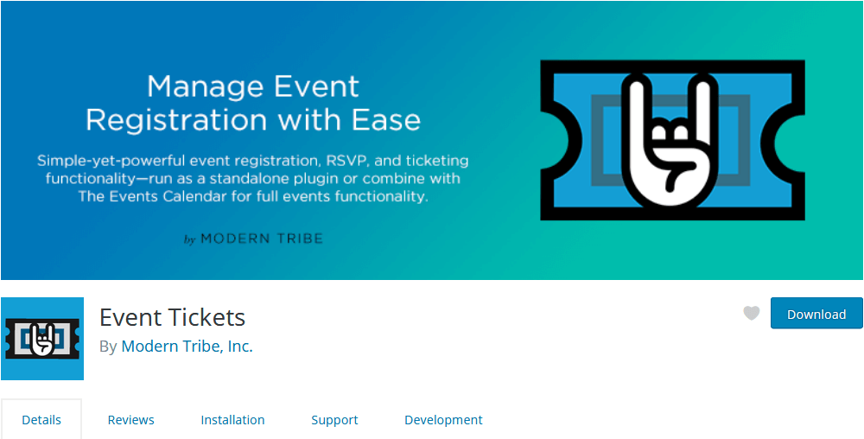Screen dimensions: 864x439
Task: Click the banner description paragraph text
Action: (x=253, y=179)
